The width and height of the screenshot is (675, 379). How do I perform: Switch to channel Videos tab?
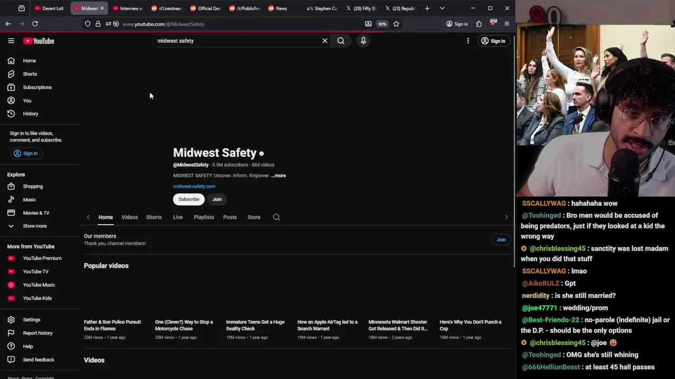click(x=130, y=217)
